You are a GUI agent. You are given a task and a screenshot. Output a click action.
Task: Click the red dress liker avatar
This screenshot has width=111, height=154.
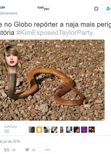62,130
